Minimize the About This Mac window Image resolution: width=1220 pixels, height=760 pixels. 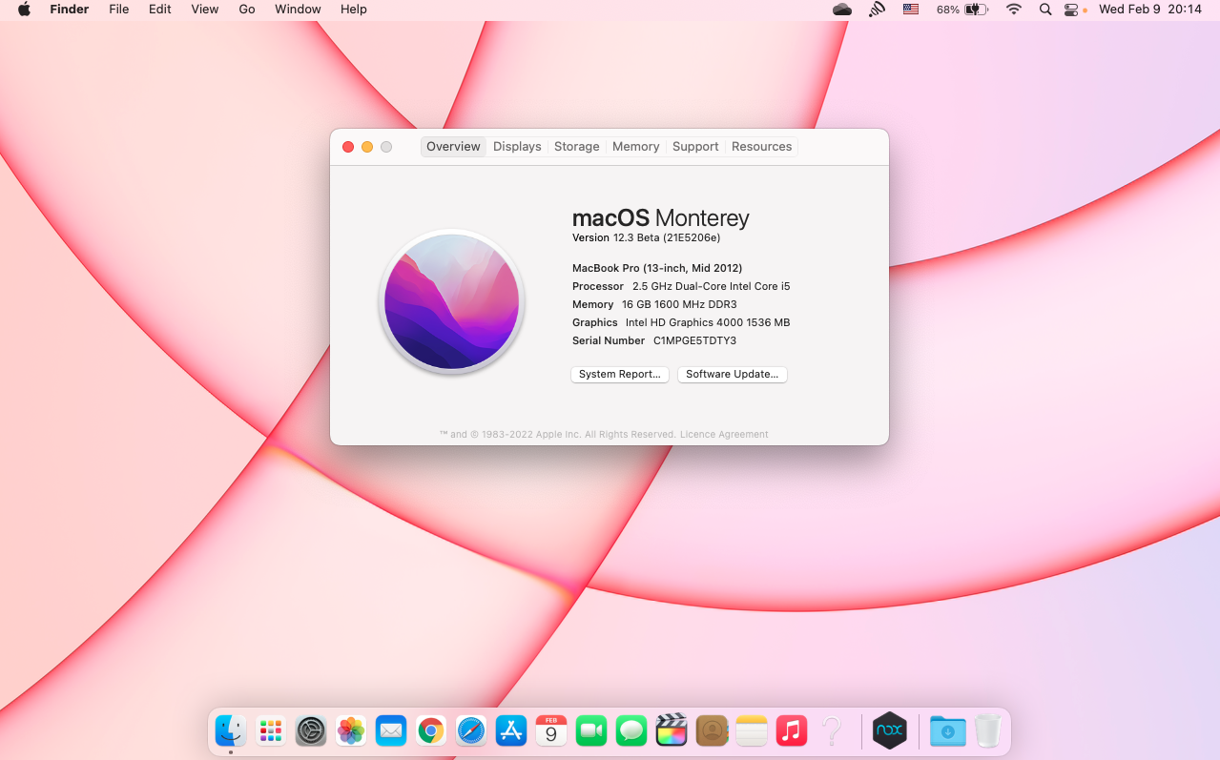[367, 147]
